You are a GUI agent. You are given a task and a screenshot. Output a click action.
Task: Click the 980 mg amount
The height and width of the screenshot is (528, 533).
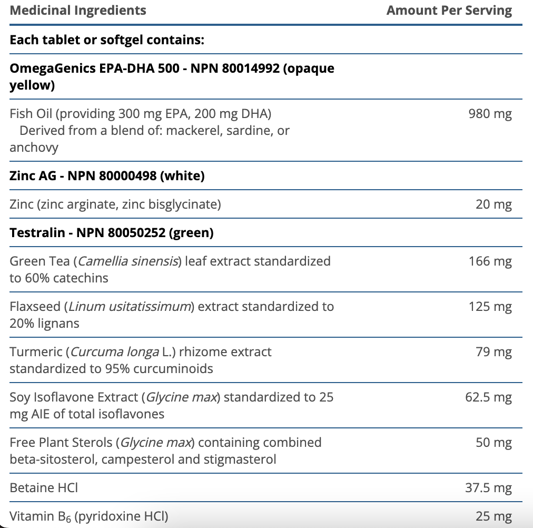490,113
